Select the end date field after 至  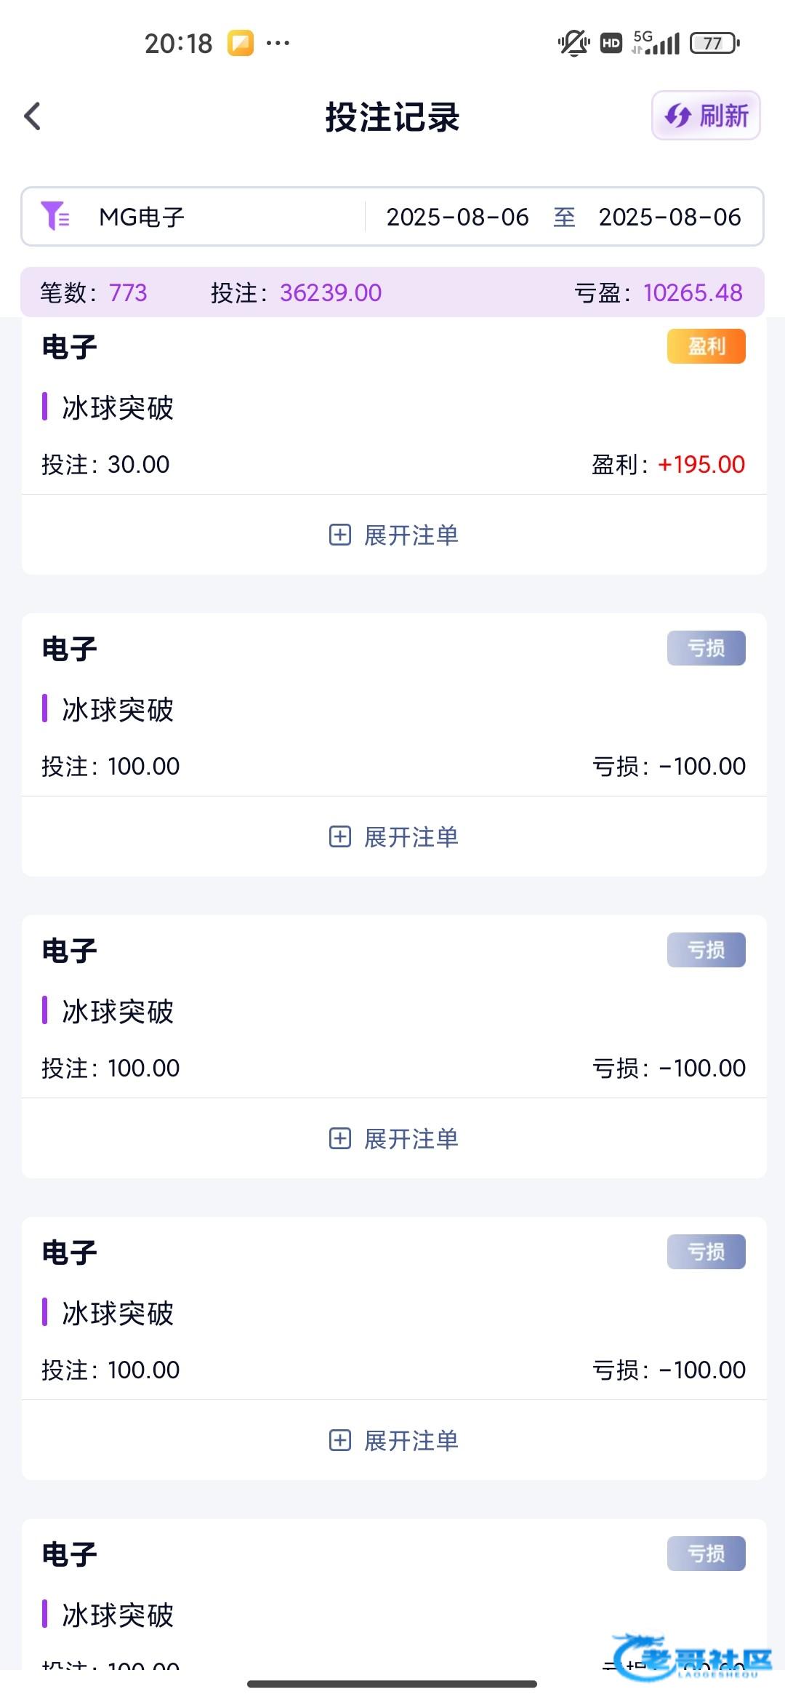(669, 217)
